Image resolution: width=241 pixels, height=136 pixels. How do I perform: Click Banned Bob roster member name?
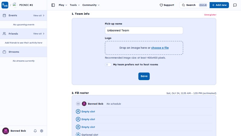[x=95, y=104]
